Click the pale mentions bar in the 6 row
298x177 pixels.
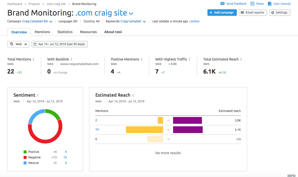[x=155, y=139]
